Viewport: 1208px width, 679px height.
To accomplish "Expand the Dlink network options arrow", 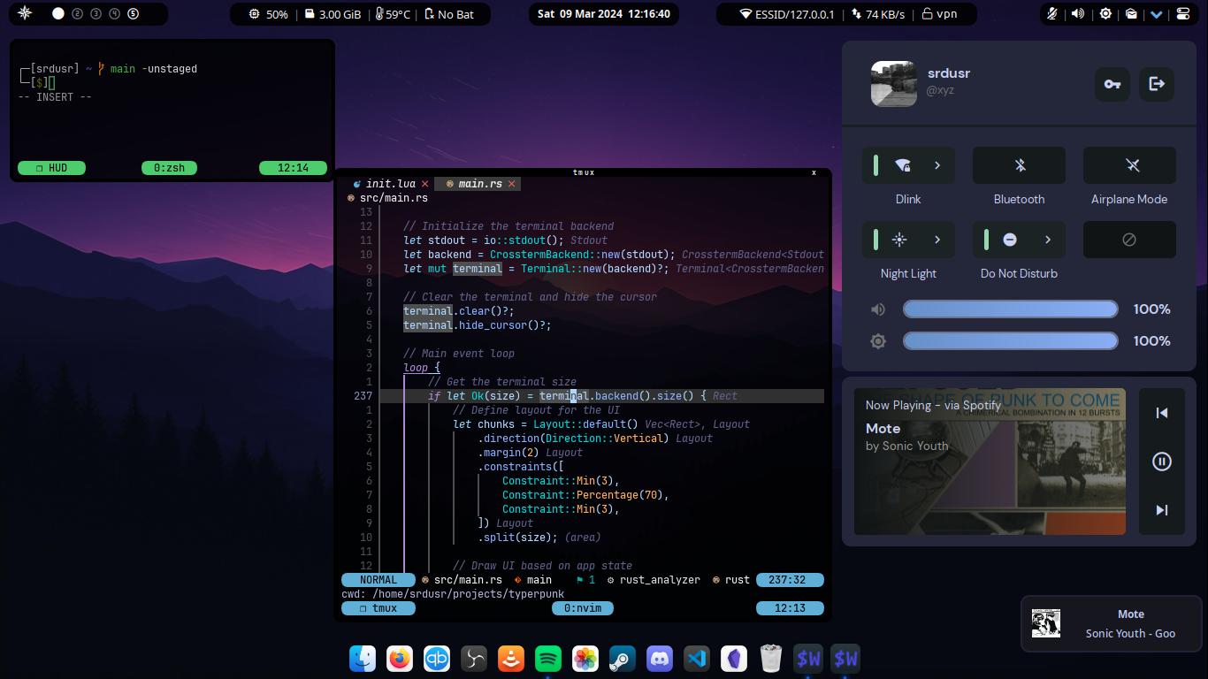I will 937,165.
